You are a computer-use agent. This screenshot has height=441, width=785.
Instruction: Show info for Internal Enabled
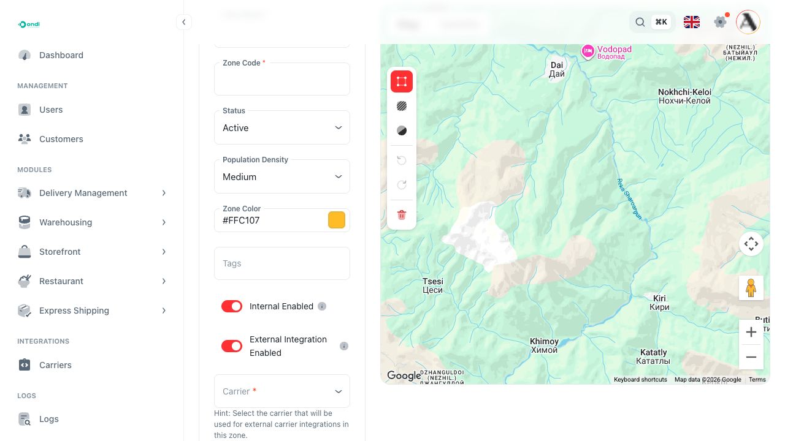click(x=322, y=306)
